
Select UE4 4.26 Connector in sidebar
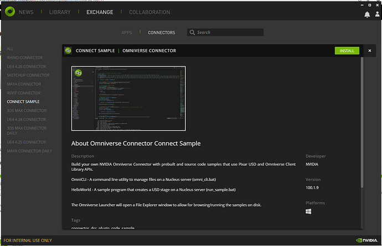(x=27, y=66)
